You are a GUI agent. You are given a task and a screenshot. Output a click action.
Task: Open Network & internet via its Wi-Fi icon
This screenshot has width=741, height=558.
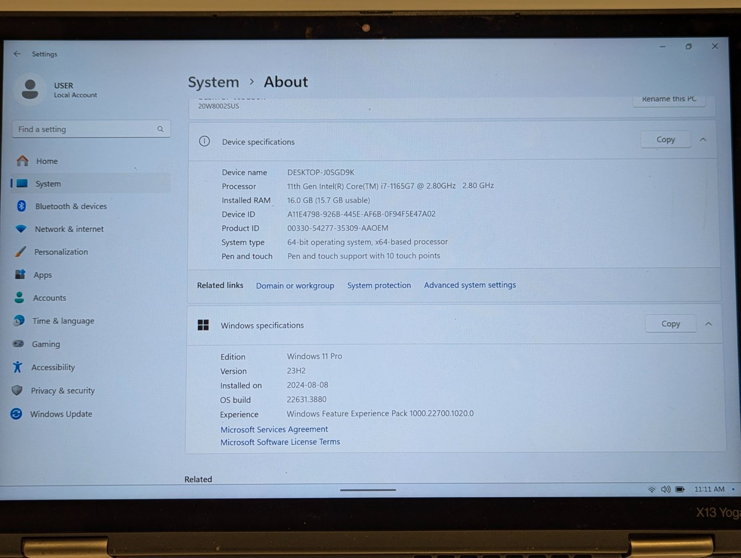click(21, 229)
